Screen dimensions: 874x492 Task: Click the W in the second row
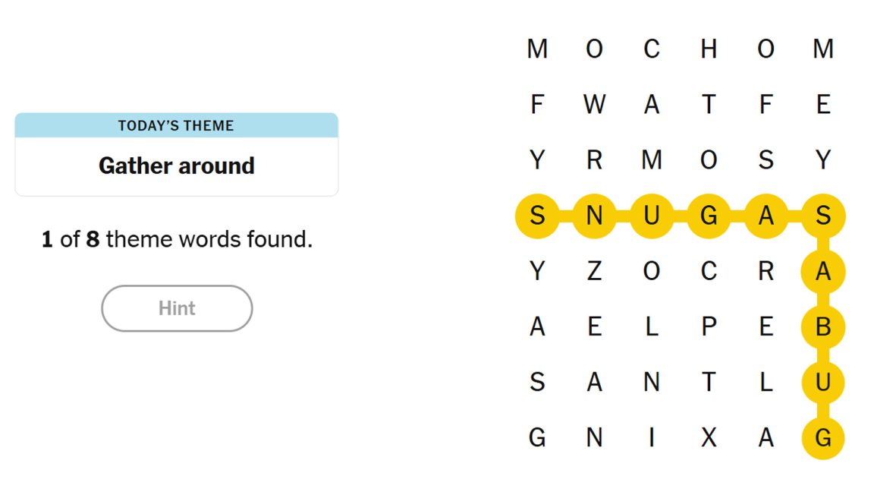594,105
